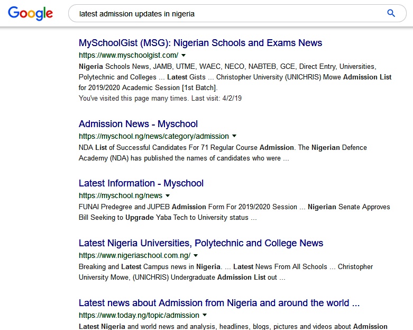This screenshot has height=330, width=413.
Task: Open Admission News - Myschool result
Action: pyautogui.click(x=138, y=124)
